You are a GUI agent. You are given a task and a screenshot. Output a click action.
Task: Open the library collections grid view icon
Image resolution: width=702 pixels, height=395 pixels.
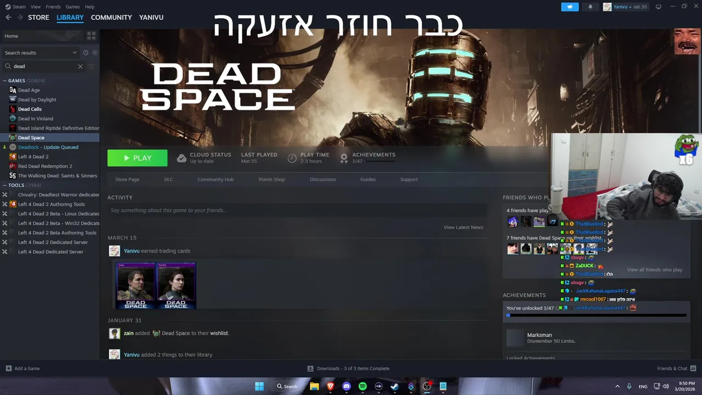(x=91, y=36)
